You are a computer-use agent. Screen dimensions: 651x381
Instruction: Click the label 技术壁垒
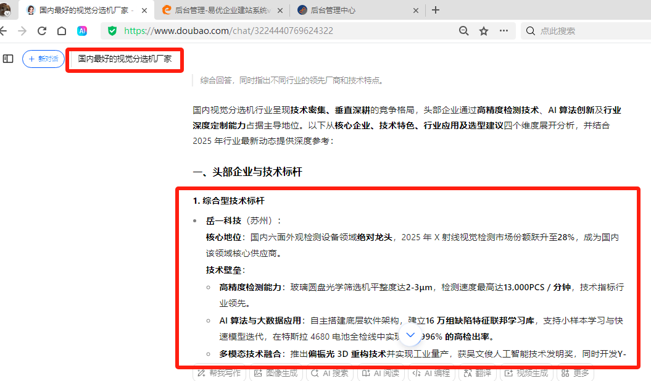click(224, 270)
